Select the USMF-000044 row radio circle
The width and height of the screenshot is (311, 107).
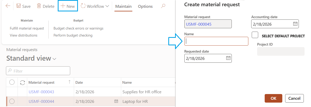[x=12, y=101]
